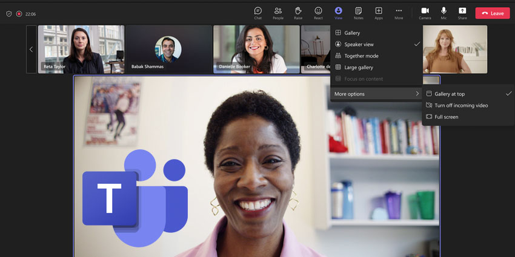
Task: Expand the More options submenu
Action: pyautogui.click(x=376, y=94)
